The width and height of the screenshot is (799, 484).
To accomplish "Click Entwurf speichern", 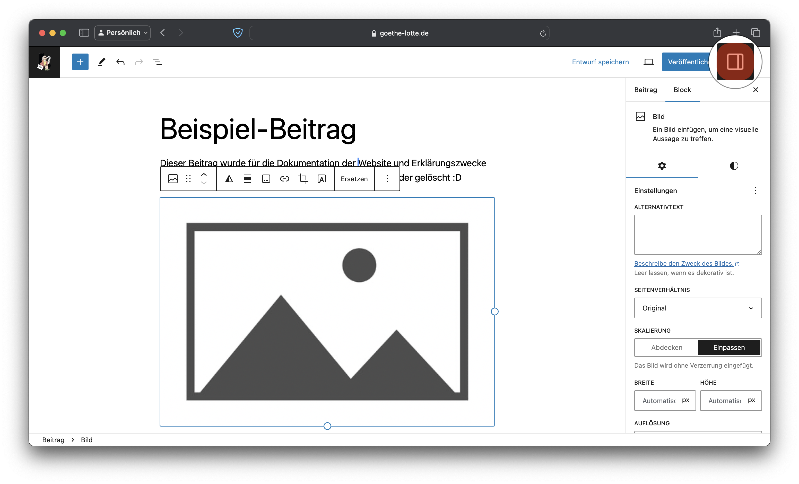I will pyautogui.click(x=600, y=62).
